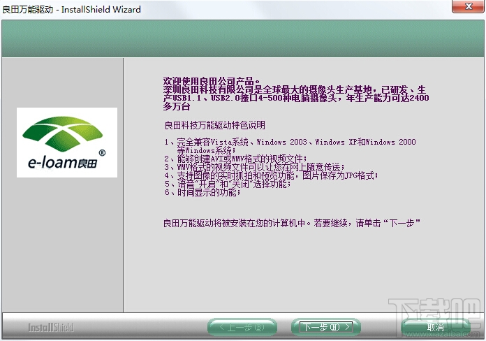Click the line 良田科技万能驱动特色说明
Screen dimensions: 486x341
214,125
